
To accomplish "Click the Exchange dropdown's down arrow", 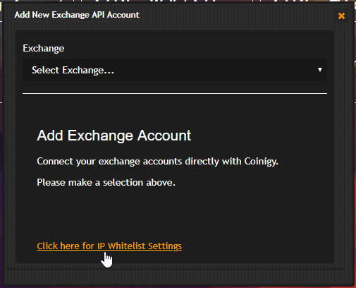I will (x=320, y=70).
